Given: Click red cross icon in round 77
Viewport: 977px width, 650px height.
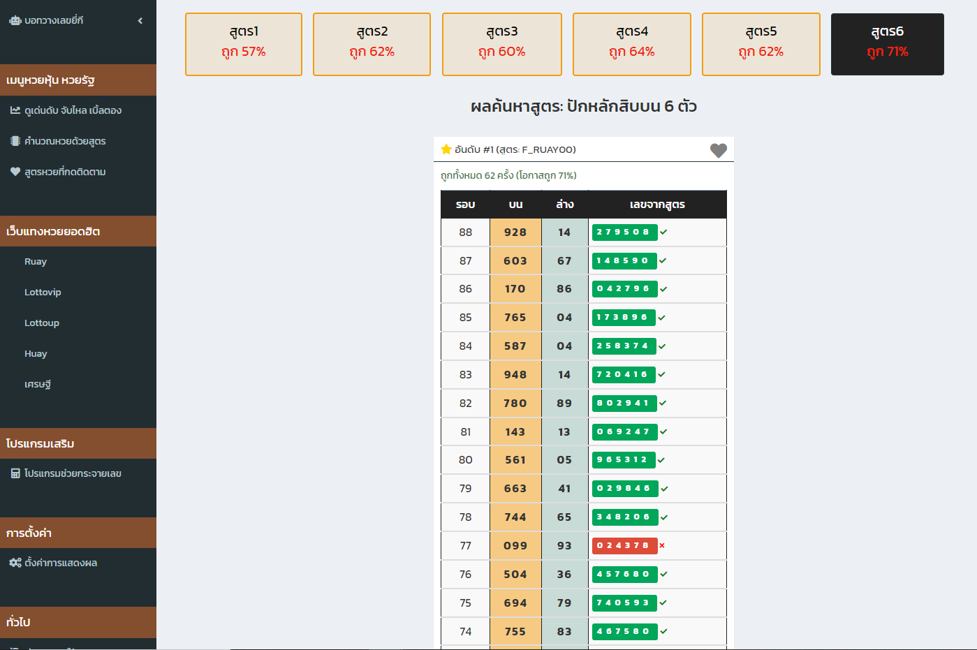Looking at the screenshot, I should click(662, 545).
